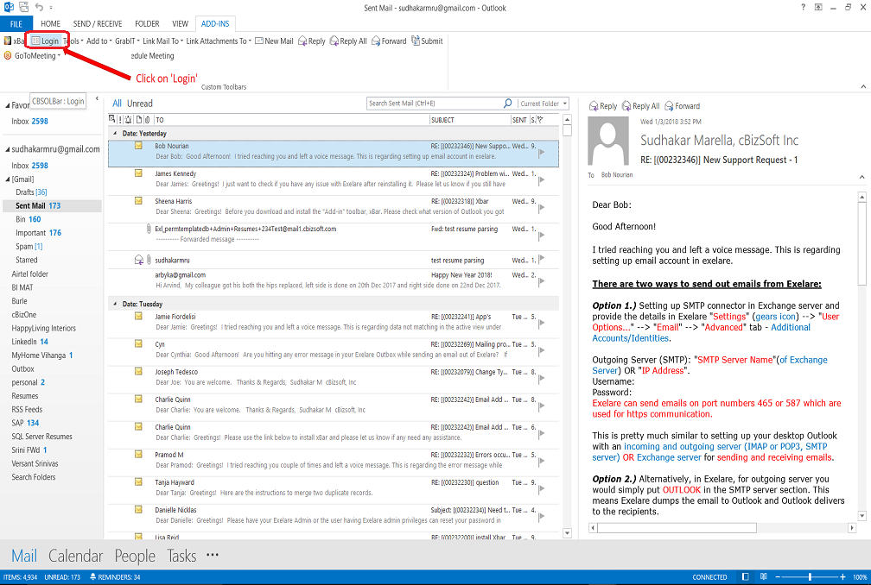This screenshot has width=871, height=585.
Task: Switch to the SEND / RECEIVE tab
Action: 98,24
